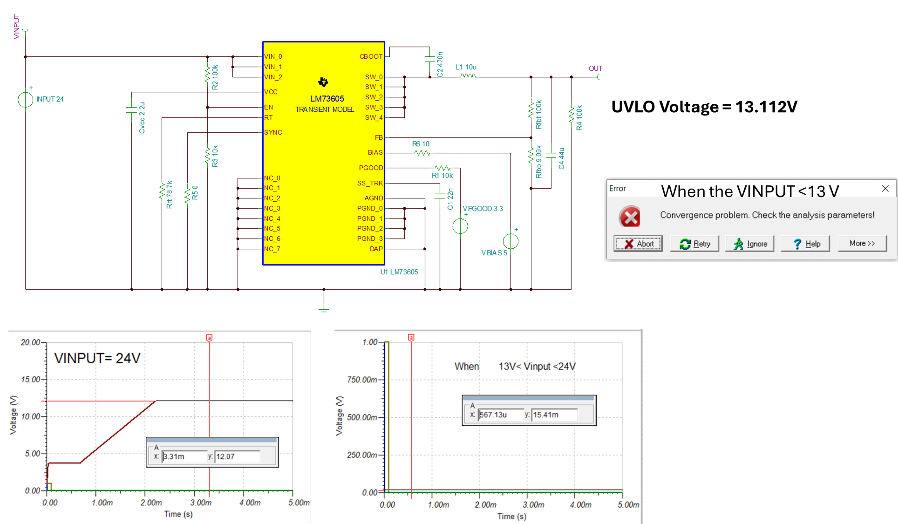This screenshot has width=898, height=524.
Task: Open Help from the Error dialog
Action: [806, 244]
